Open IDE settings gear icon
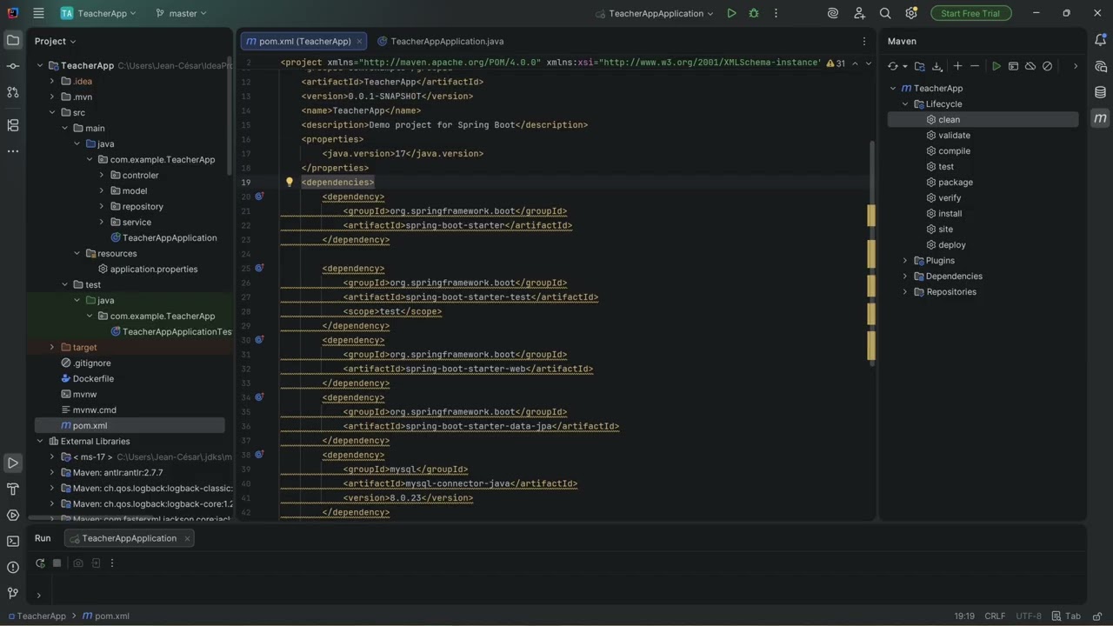Screen dimensions: 1113x626 pos(911,13)
